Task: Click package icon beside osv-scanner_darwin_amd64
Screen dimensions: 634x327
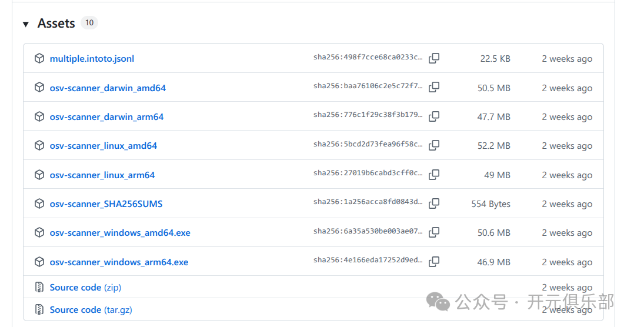Action: pyautogui.click(x=39, y=87)
